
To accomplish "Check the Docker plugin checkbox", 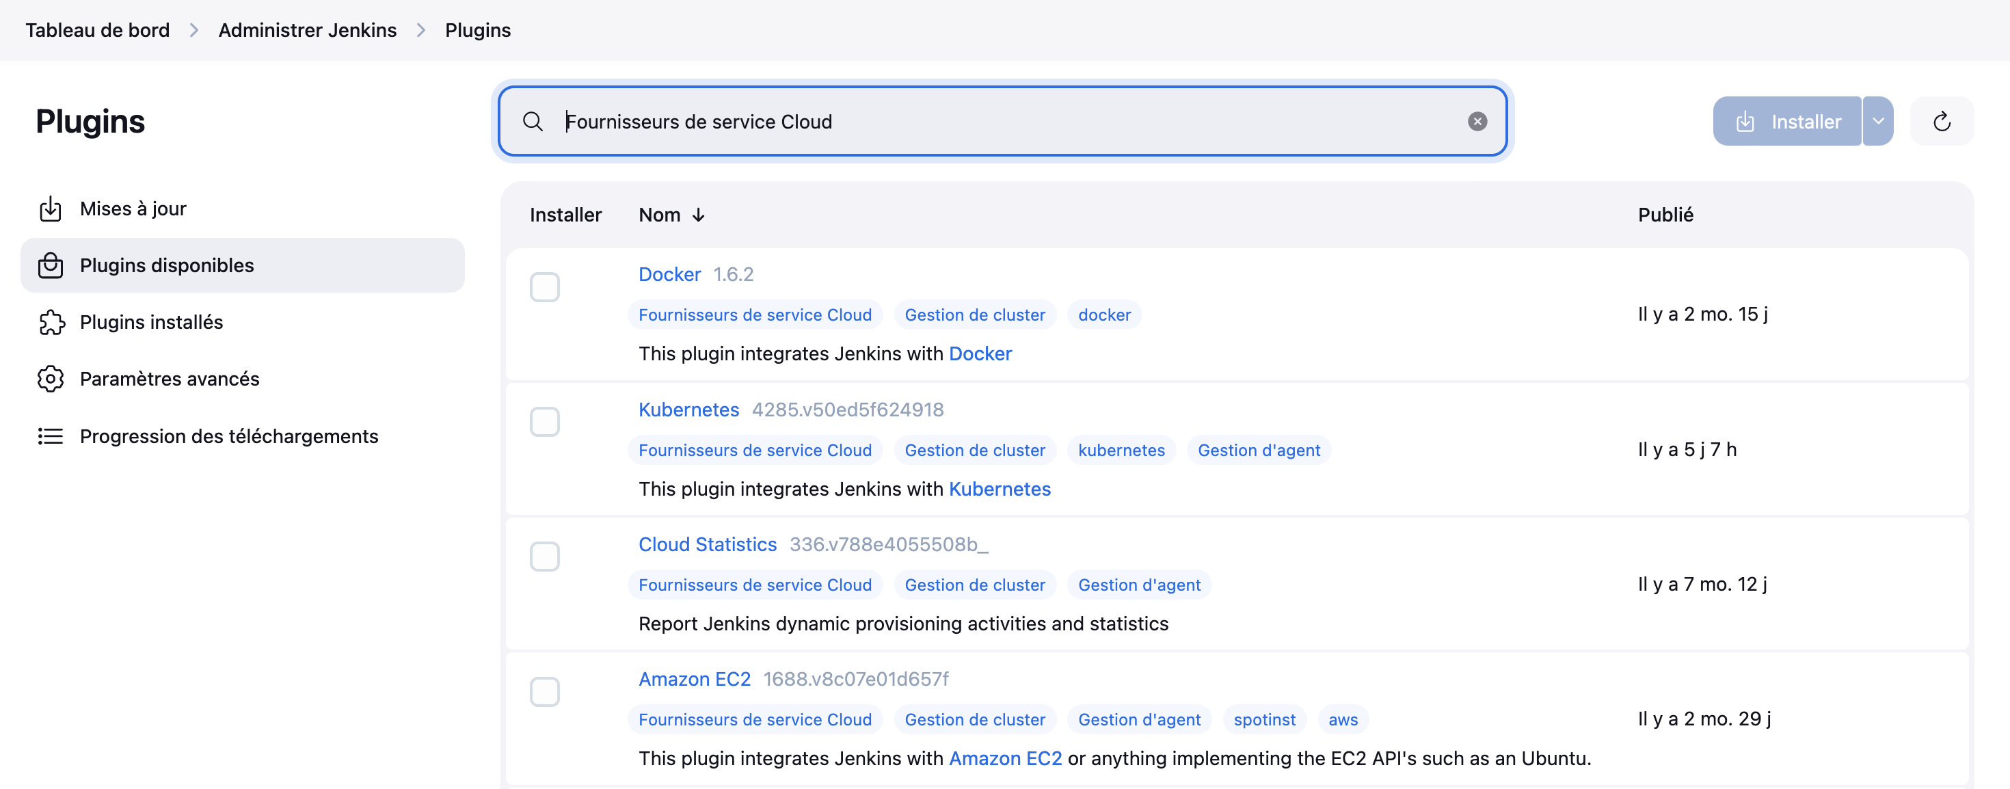I will pyautogui.click(x=545, y=287).
